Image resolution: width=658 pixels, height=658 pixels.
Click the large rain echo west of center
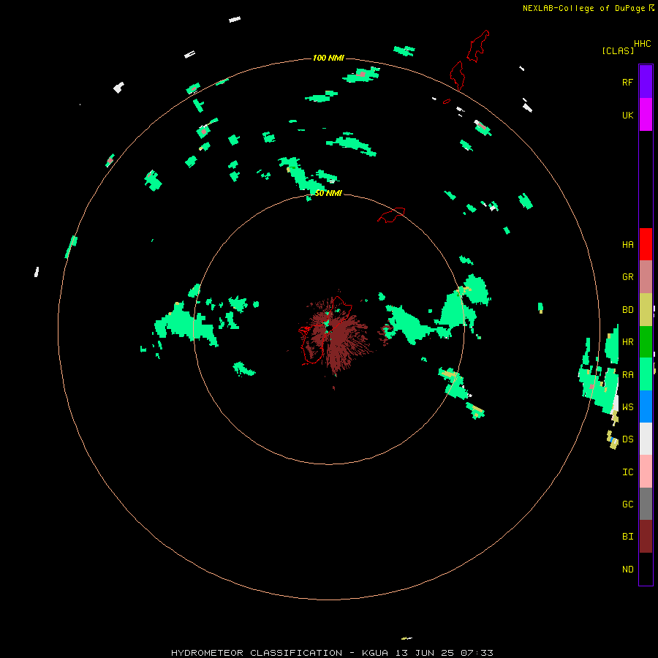[185, 324]
